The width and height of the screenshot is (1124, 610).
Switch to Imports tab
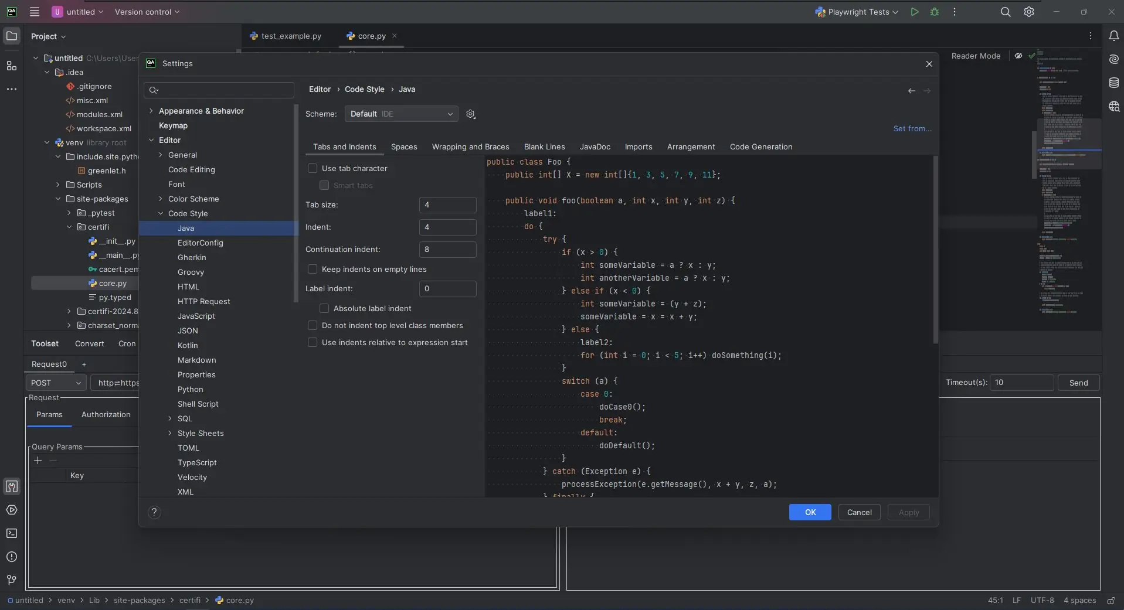click(x=639, y=147)
